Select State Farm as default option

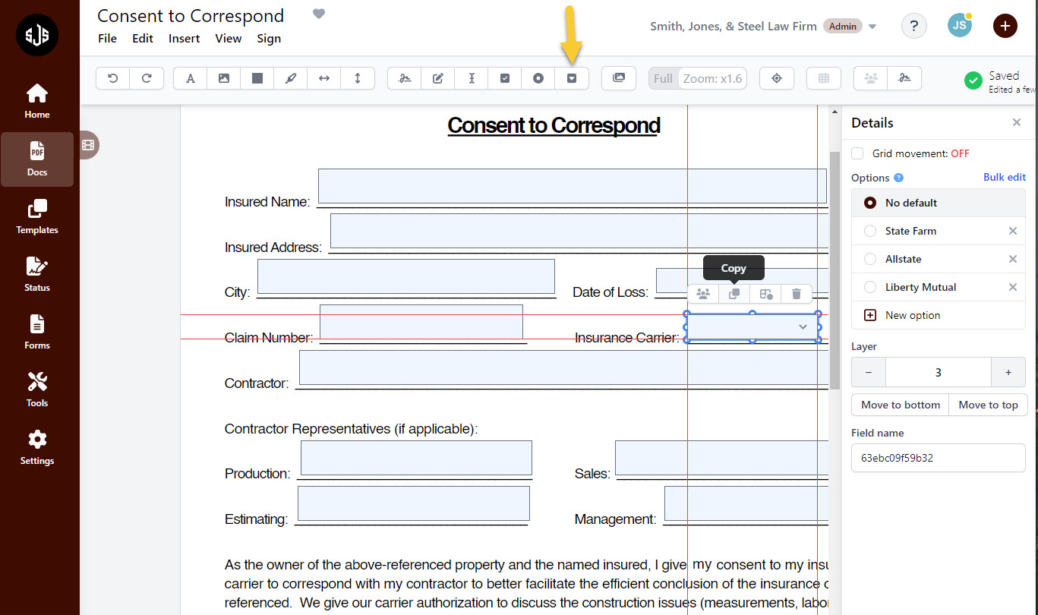click(870, 231)
